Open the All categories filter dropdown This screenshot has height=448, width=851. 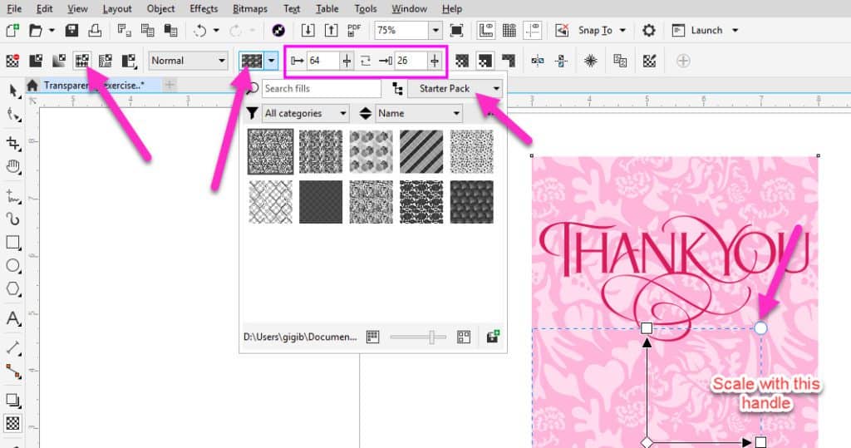pyautogui.click(x=304, y=113)
